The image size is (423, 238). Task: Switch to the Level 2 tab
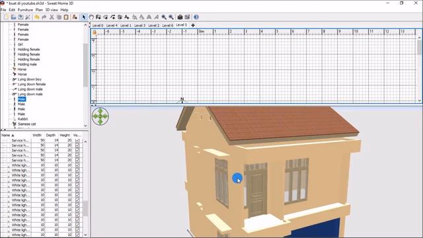[x=154, y=25]
